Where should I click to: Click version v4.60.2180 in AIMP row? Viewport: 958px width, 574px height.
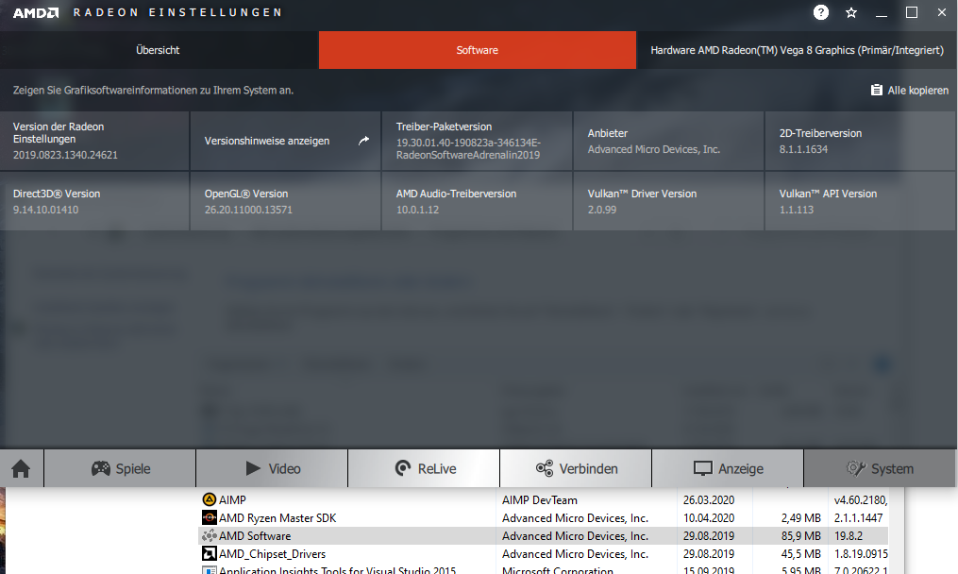coord(861,499)
